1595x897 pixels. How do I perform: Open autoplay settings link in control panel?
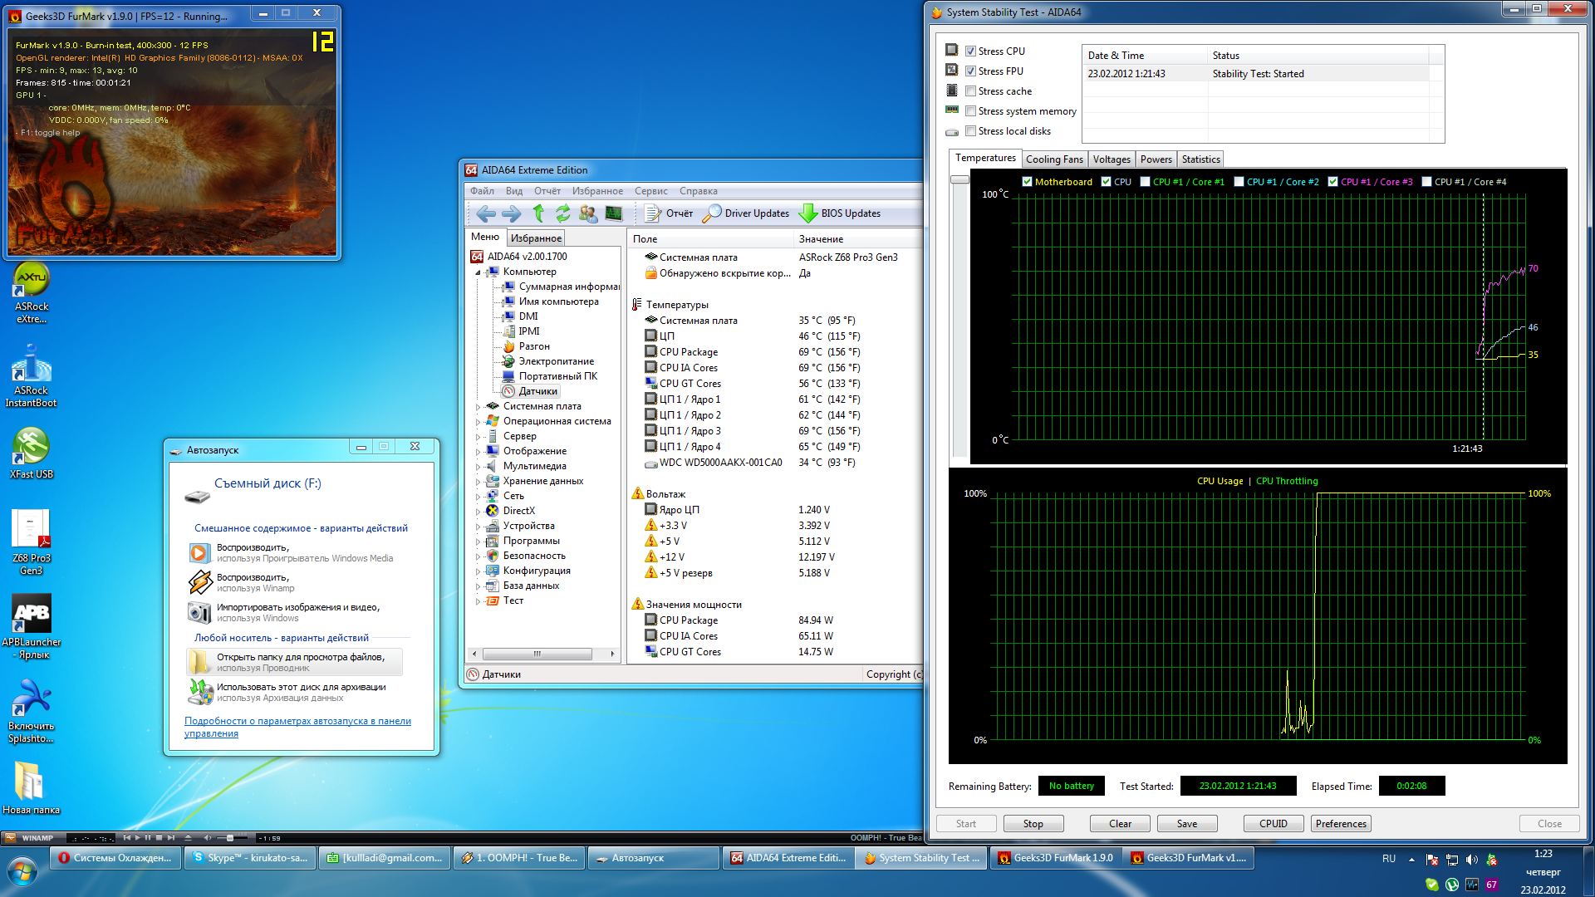click(297, 728)
